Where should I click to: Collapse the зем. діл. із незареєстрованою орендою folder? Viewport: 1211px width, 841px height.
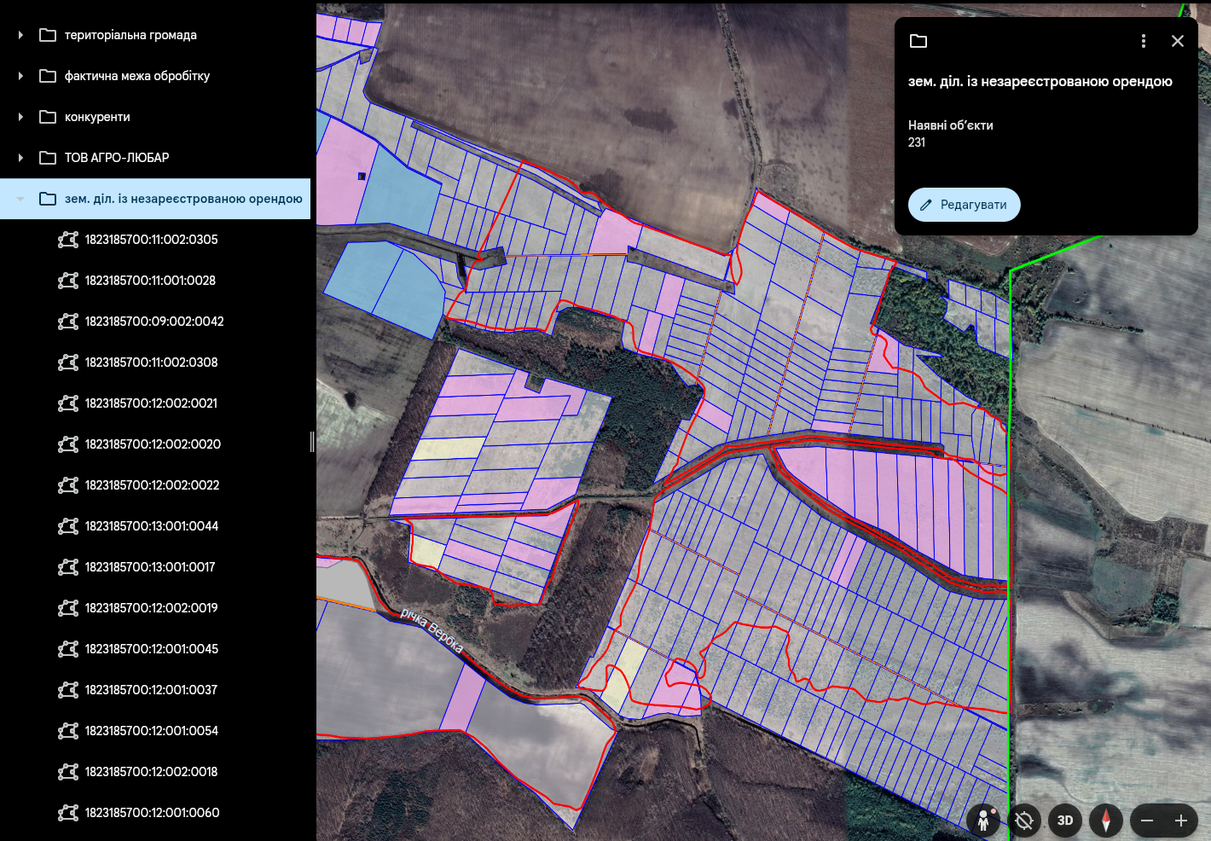point(20,199)
